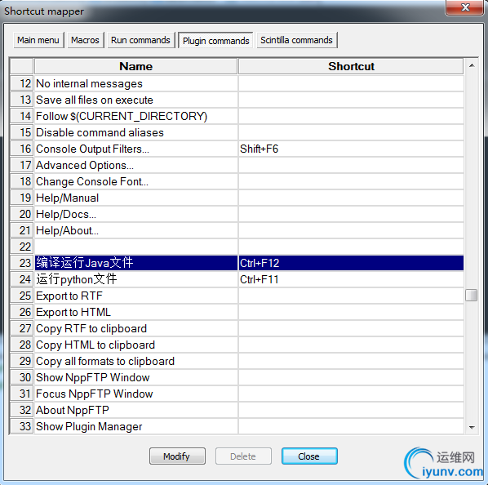Click the Name column header
This screenshot has width=488, height=485.
coord(136,66)
